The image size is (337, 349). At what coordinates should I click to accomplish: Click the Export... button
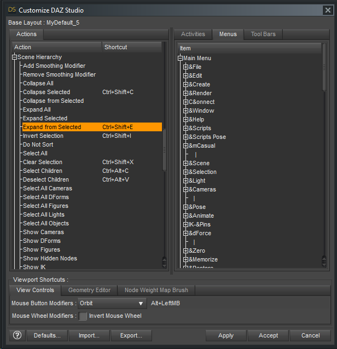coord(131,336)
